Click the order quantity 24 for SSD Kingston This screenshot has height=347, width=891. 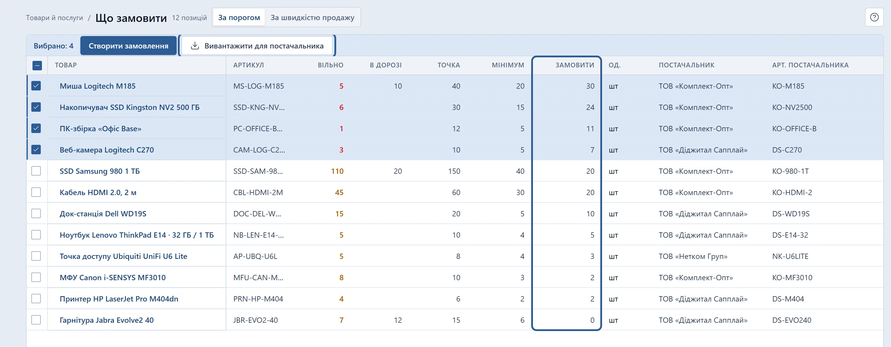[x=590, y=107]
